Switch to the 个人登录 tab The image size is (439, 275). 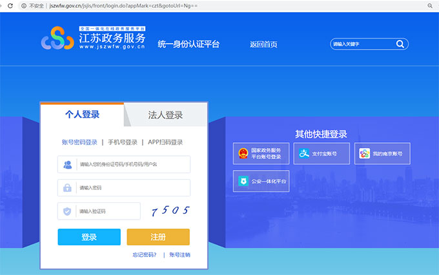click(x=82, y=115)
